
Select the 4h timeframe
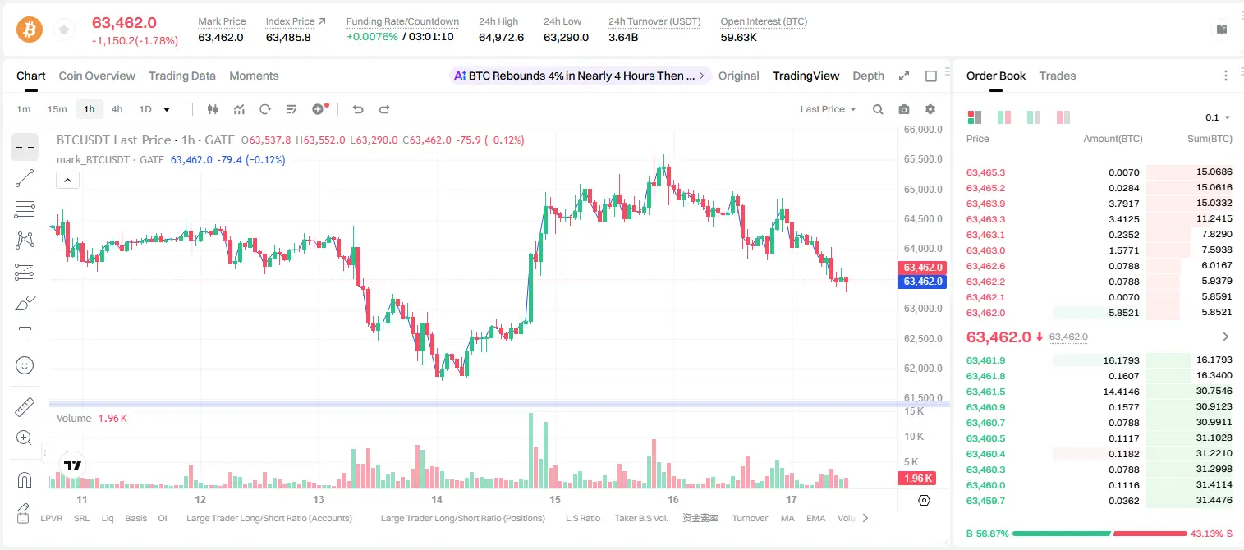click(x=117, y=109)
